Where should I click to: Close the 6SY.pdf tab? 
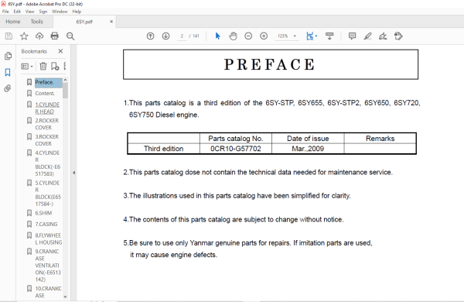click(111, 22)
